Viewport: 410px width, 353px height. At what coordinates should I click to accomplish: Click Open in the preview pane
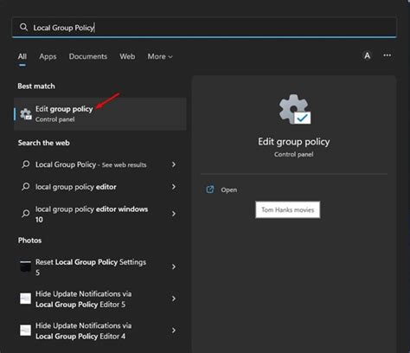point(229,190)
